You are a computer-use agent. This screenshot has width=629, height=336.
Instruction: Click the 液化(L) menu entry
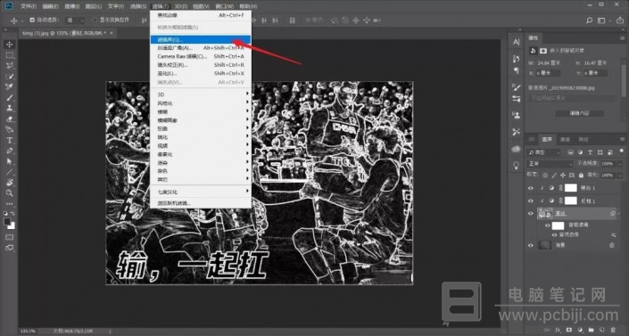(201, 73)
